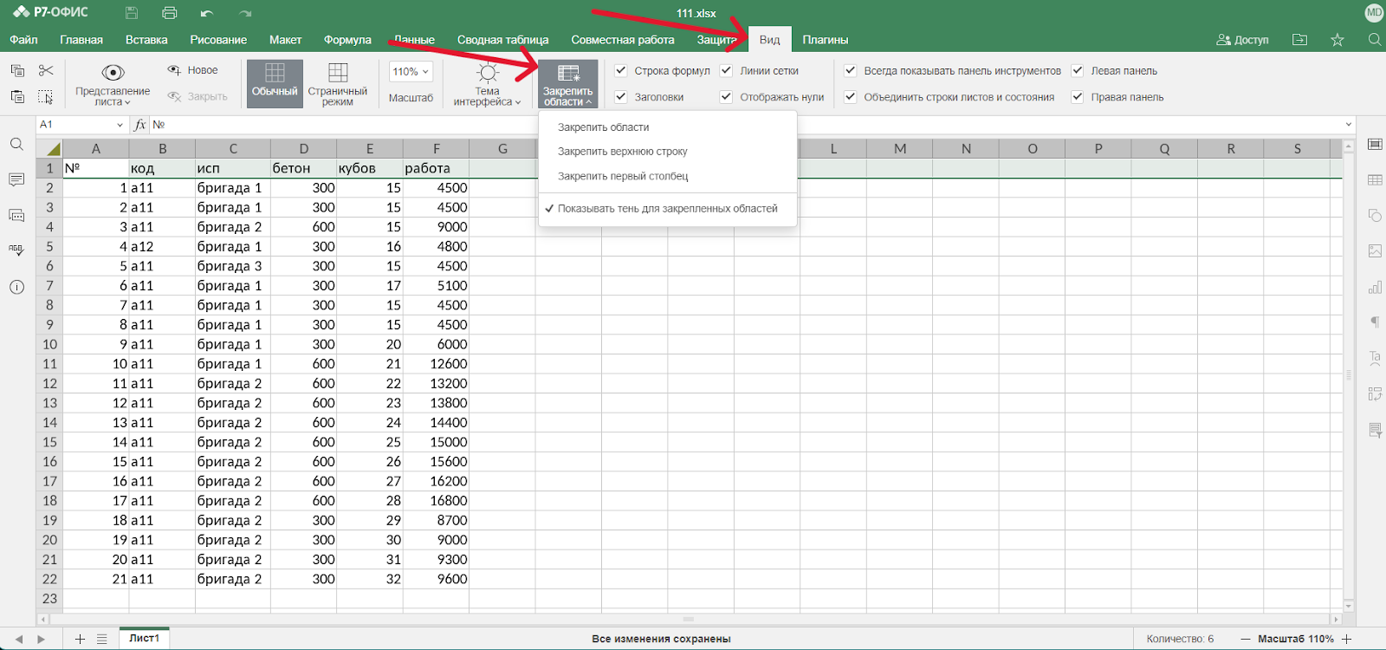The height and width of the screenshot is (650, 1386).
Task: Click the magnifier search icon in header
Action: (1375, 40)
